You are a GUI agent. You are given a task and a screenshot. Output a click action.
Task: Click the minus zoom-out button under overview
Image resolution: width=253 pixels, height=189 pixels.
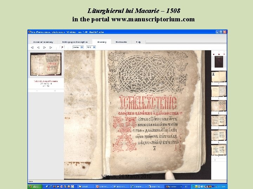click(x=37, y=91)
